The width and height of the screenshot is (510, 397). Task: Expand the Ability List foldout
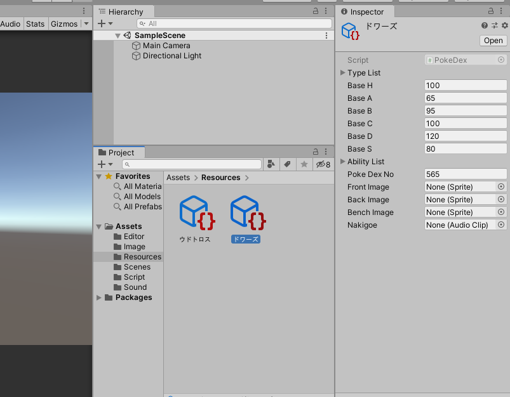pos(342,162)
